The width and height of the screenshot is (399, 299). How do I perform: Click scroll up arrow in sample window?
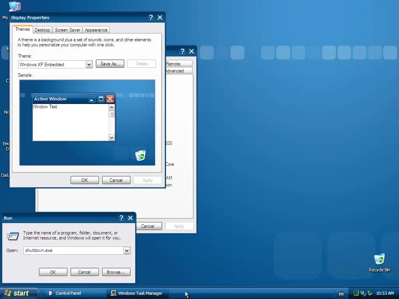pyautogui.click(x=111, y=107)
